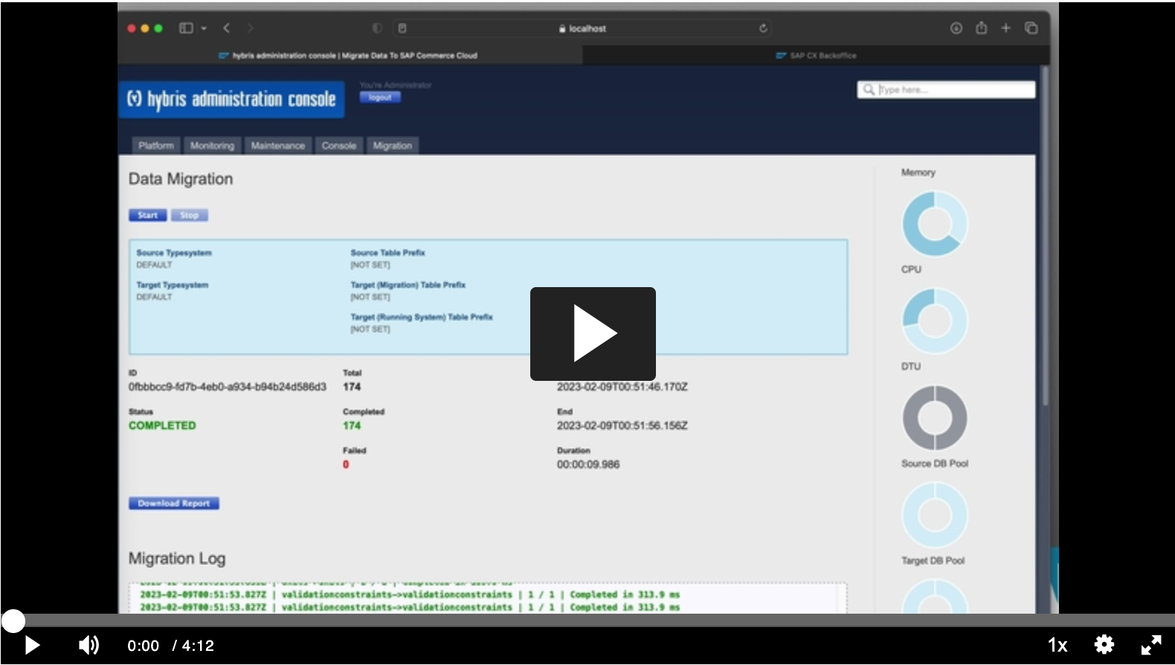1175x665 pixels.
Task: Click the COMPLETED status text
Action: (162, 425)
